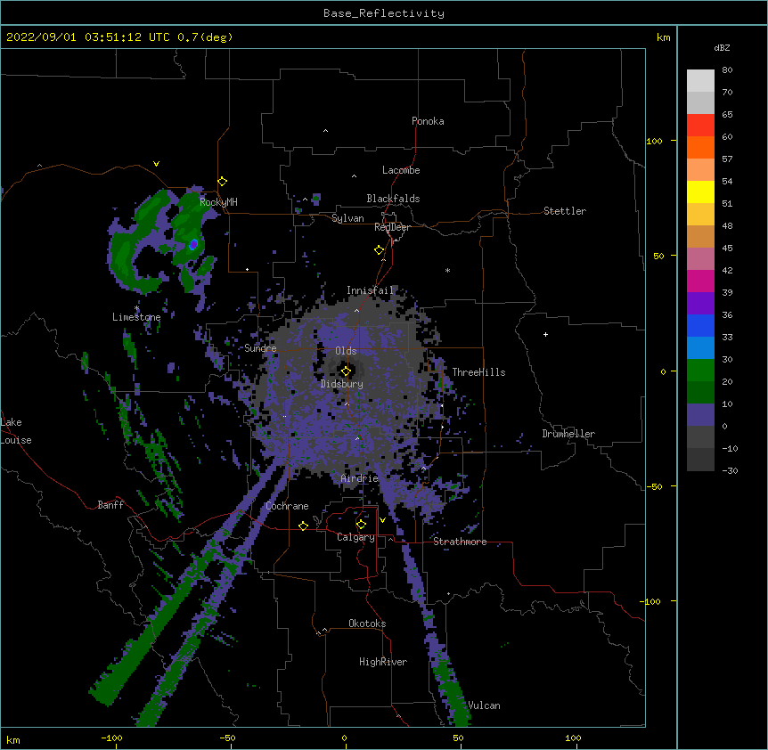Click the Innisfail city label
This screenshot has width=768, height=750.
[370, 290]
